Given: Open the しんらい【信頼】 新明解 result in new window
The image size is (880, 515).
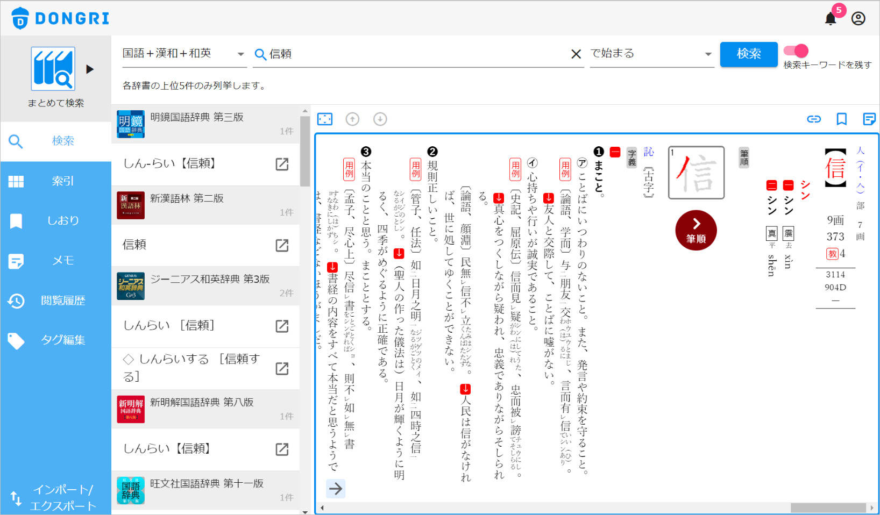Looking at the screenshot, I should coord(282,449).
